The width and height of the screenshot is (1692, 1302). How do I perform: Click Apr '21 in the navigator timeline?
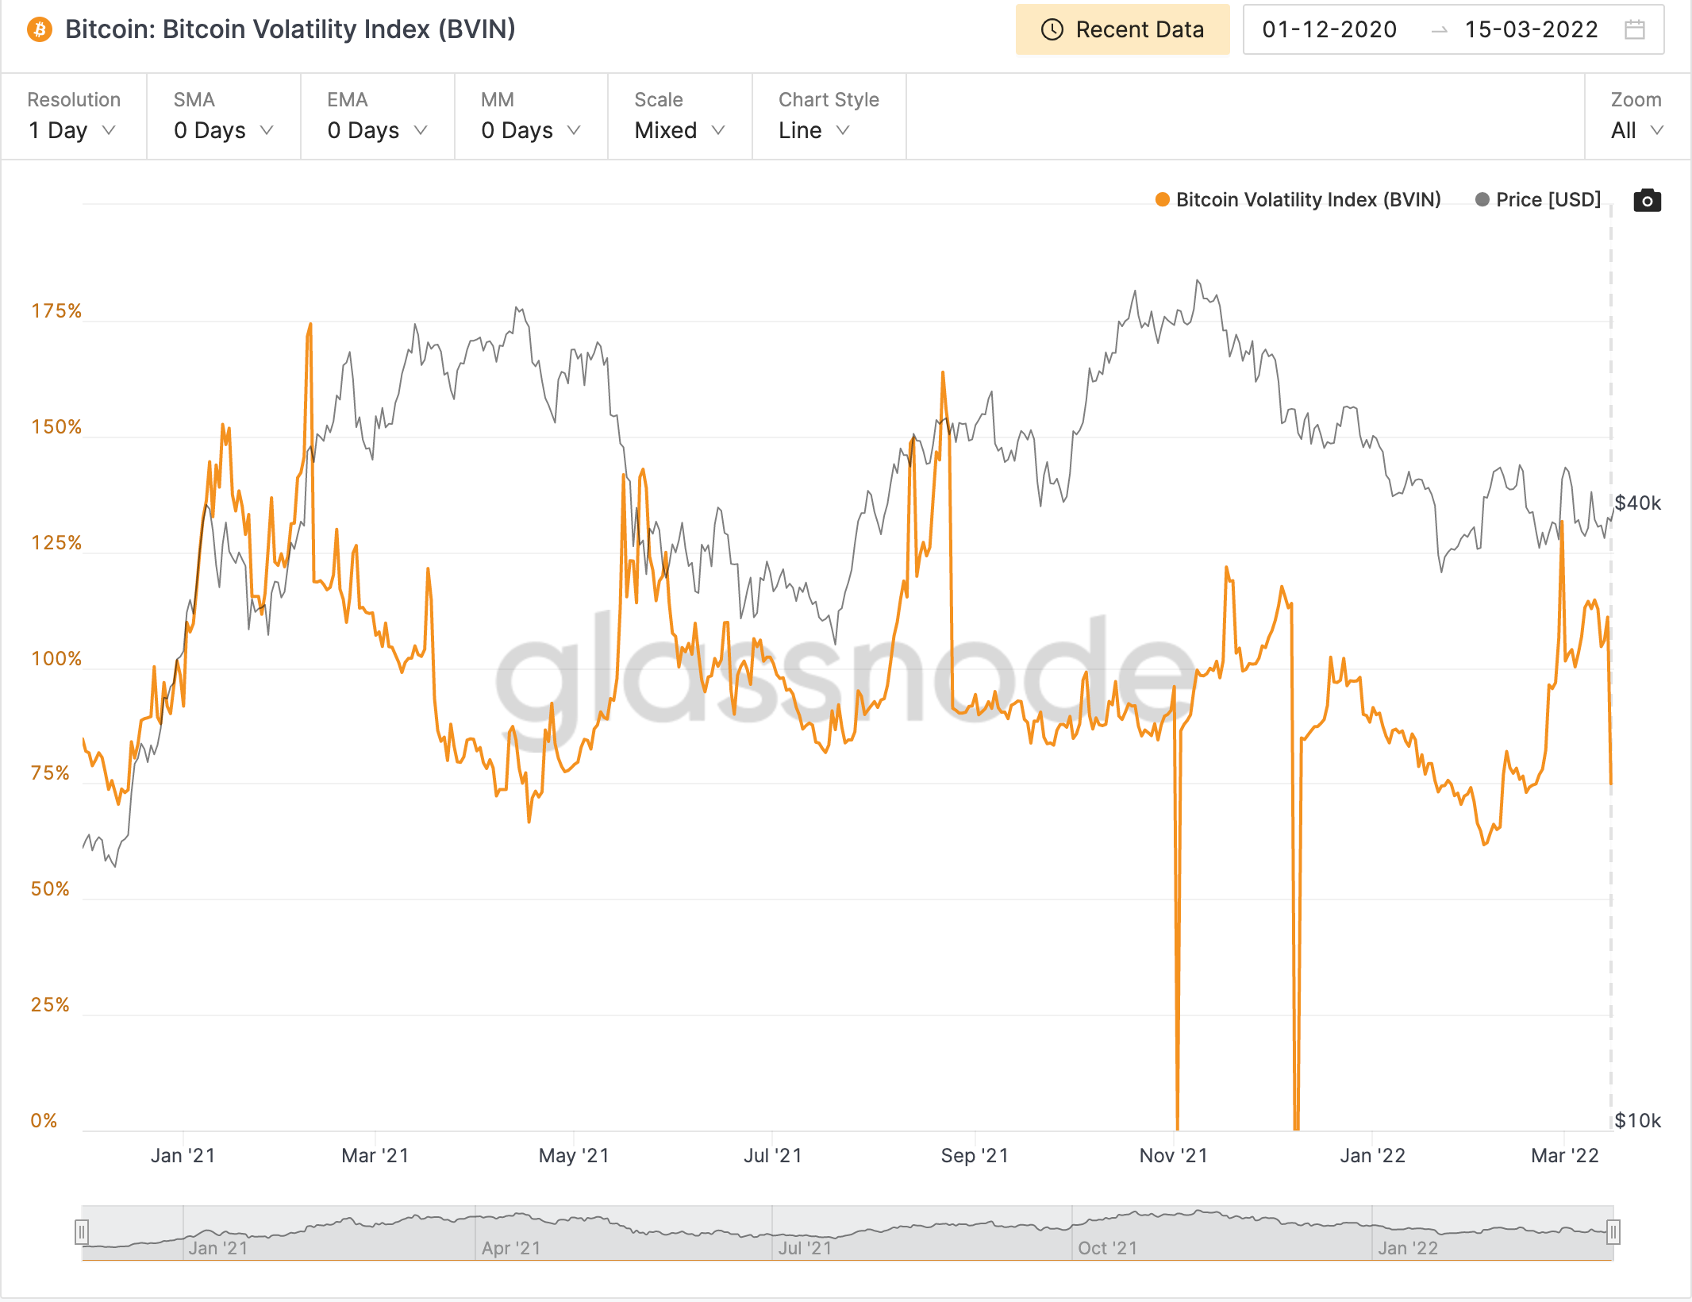click(x=511, y=1248)
